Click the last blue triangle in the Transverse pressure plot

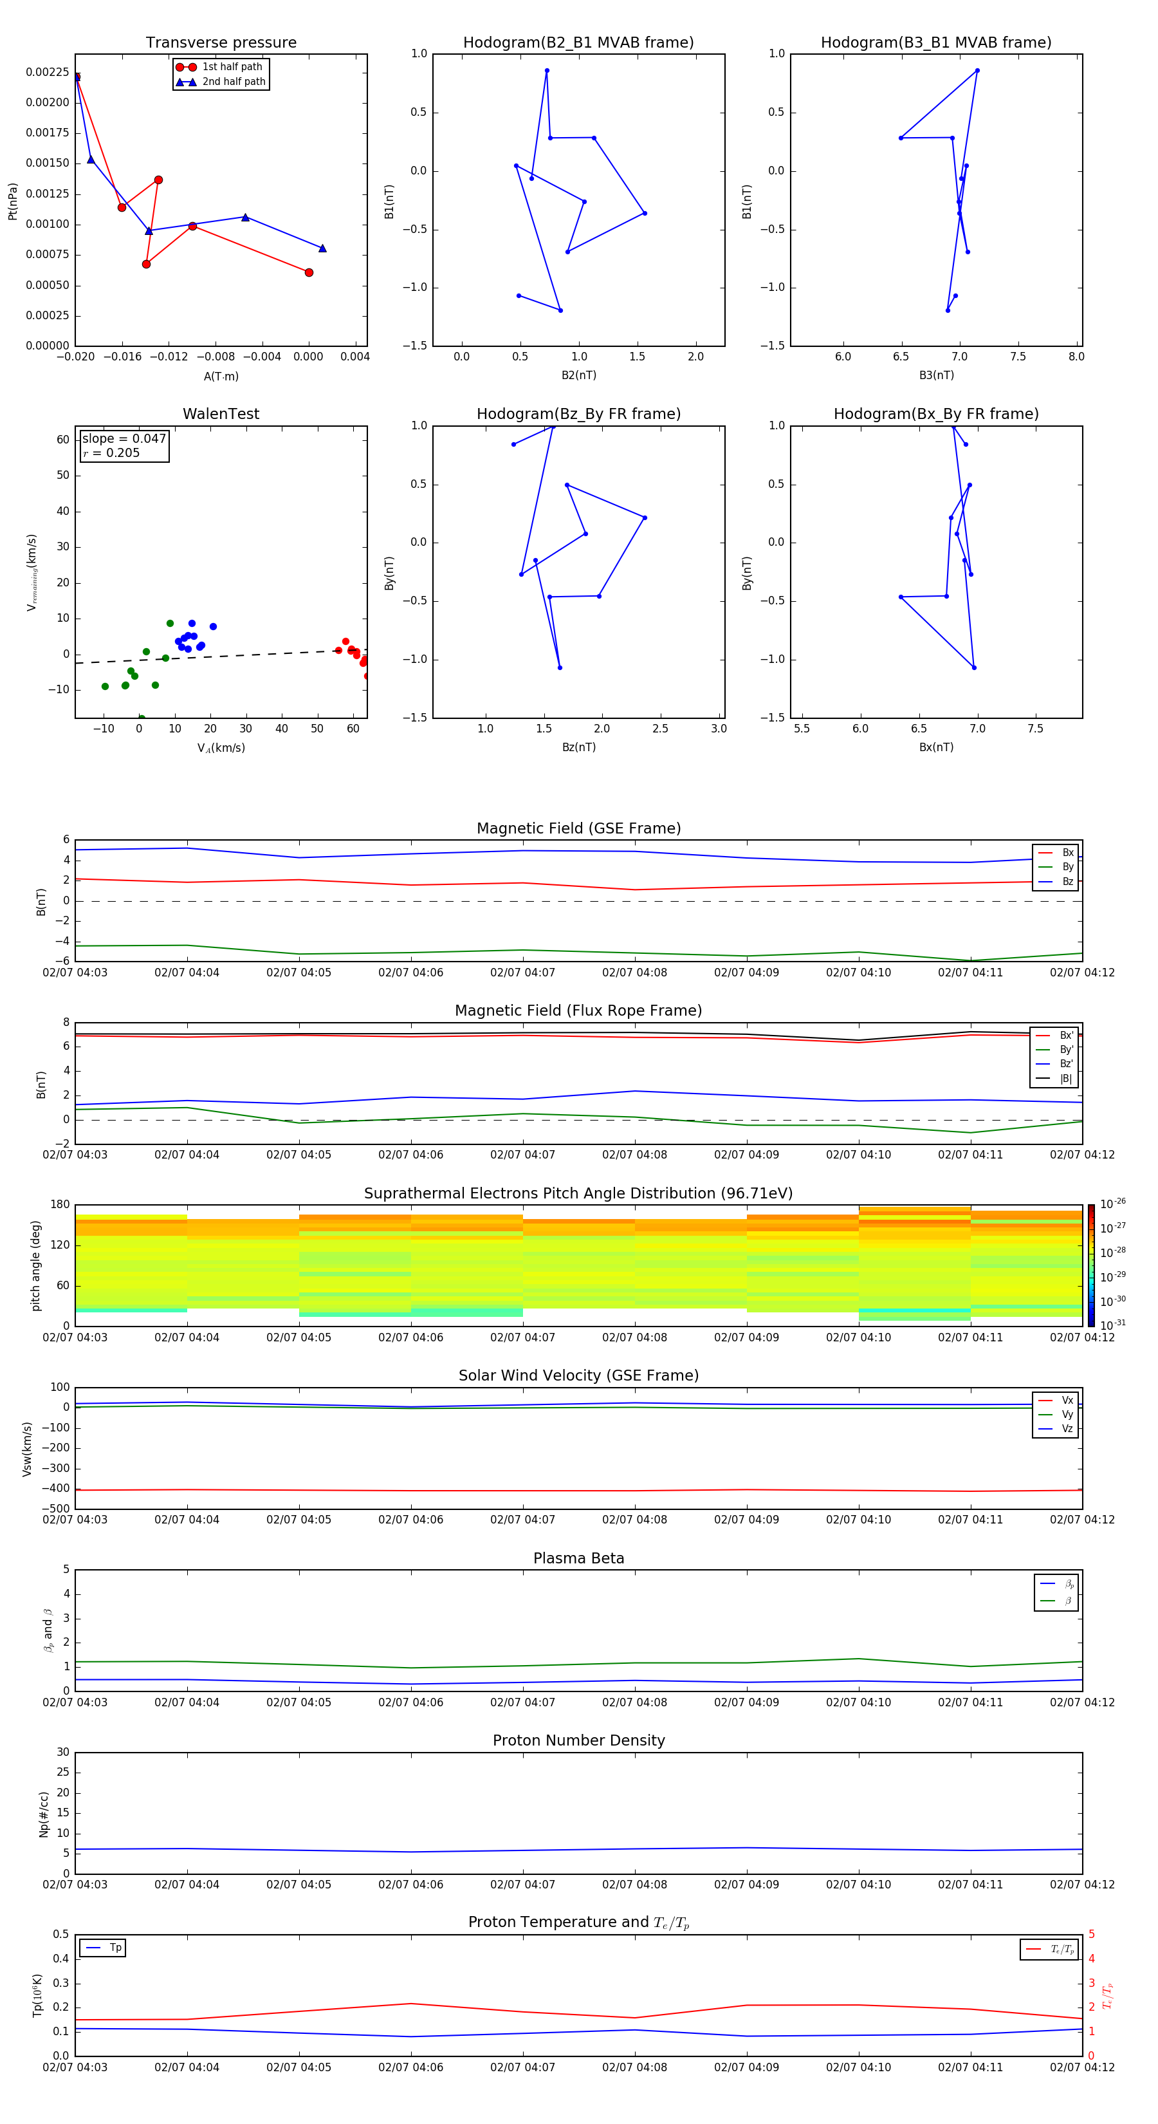322,248
